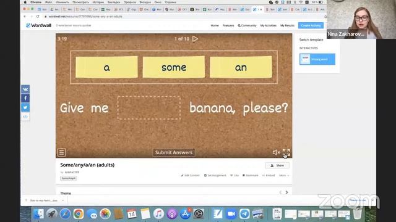Image resolution: width=396 pixels, height=222 pixels.
Task: Open Photos from the Dock
Action: tap(105, 214)
